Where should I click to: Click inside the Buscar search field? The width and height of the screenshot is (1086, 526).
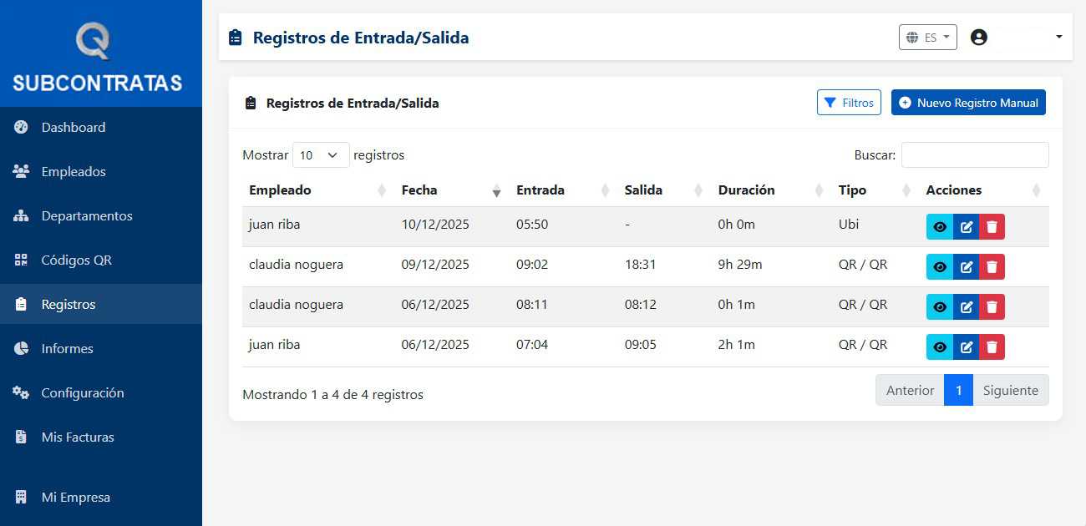974,155
